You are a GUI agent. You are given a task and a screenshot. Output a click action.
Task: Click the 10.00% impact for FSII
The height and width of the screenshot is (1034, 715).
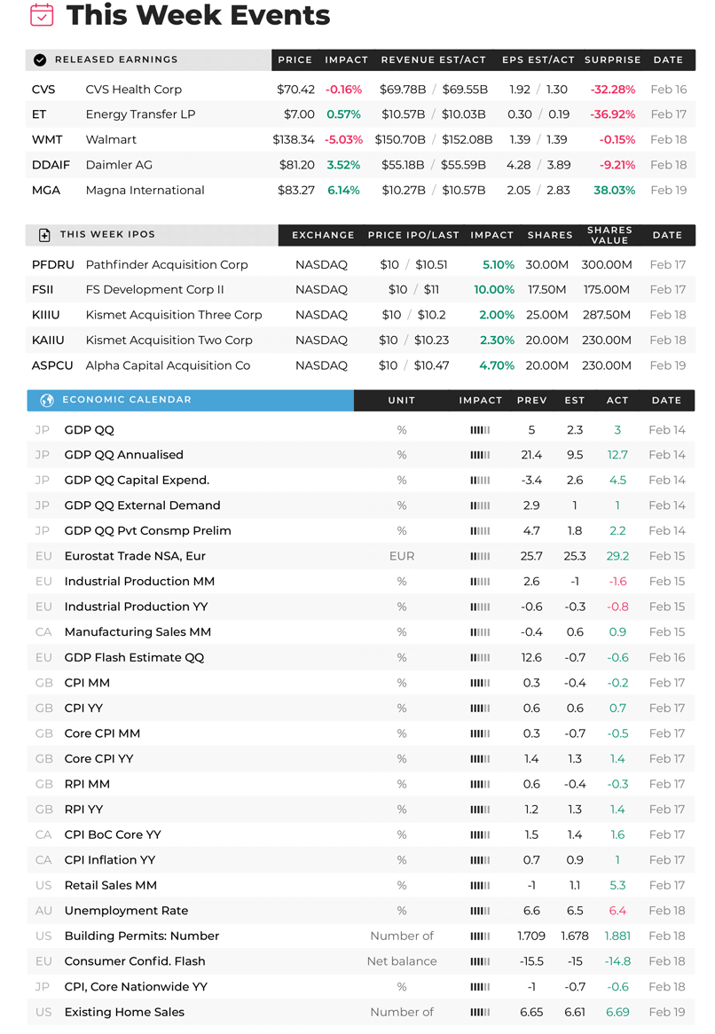pos(494,290)
